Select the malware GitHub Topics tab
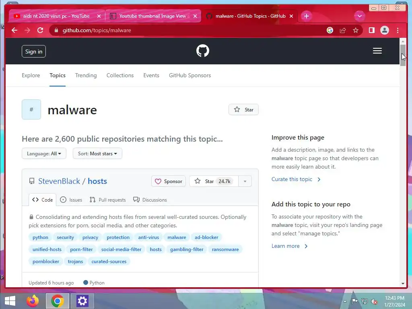The width and height of the screenshot is (412, 309). [x=250, y=16]
